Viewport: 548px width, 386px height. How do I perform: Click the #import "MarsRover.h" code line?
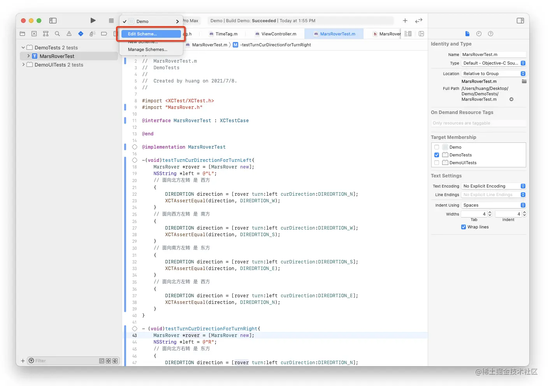[172, 107]
